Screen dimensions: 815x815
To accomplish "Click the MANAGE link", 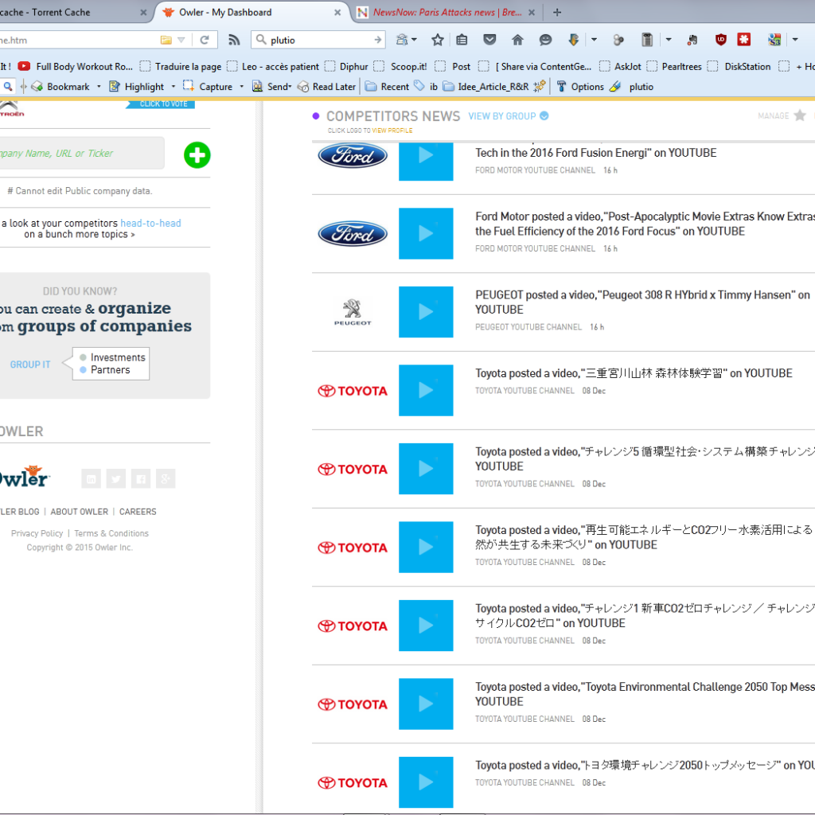I will [x=773, y=116].
